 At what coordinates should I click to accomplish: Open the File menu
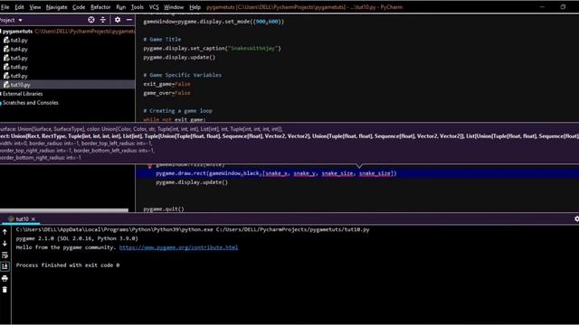tap(5, 7)
